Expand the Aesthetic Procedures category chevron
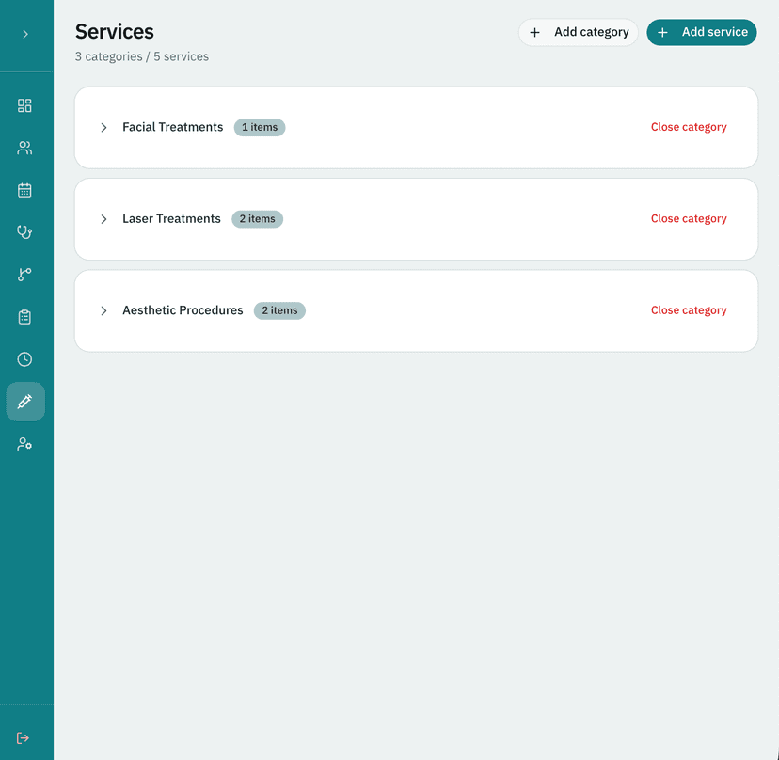This screenshot has width=779, height=760. (x=103, y=311)
